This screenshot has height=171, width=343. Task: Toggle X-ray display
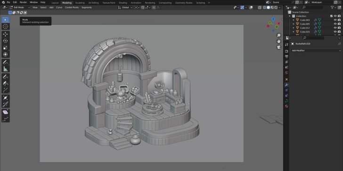coord(260,8)
